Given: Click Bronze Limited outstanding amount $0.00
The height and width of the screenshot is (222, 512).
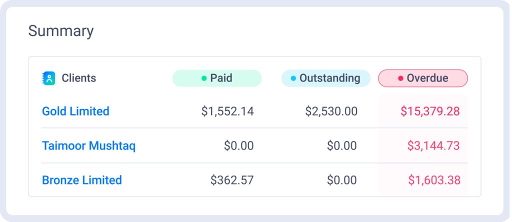Looking at the screenshot, I should point(342,180).
